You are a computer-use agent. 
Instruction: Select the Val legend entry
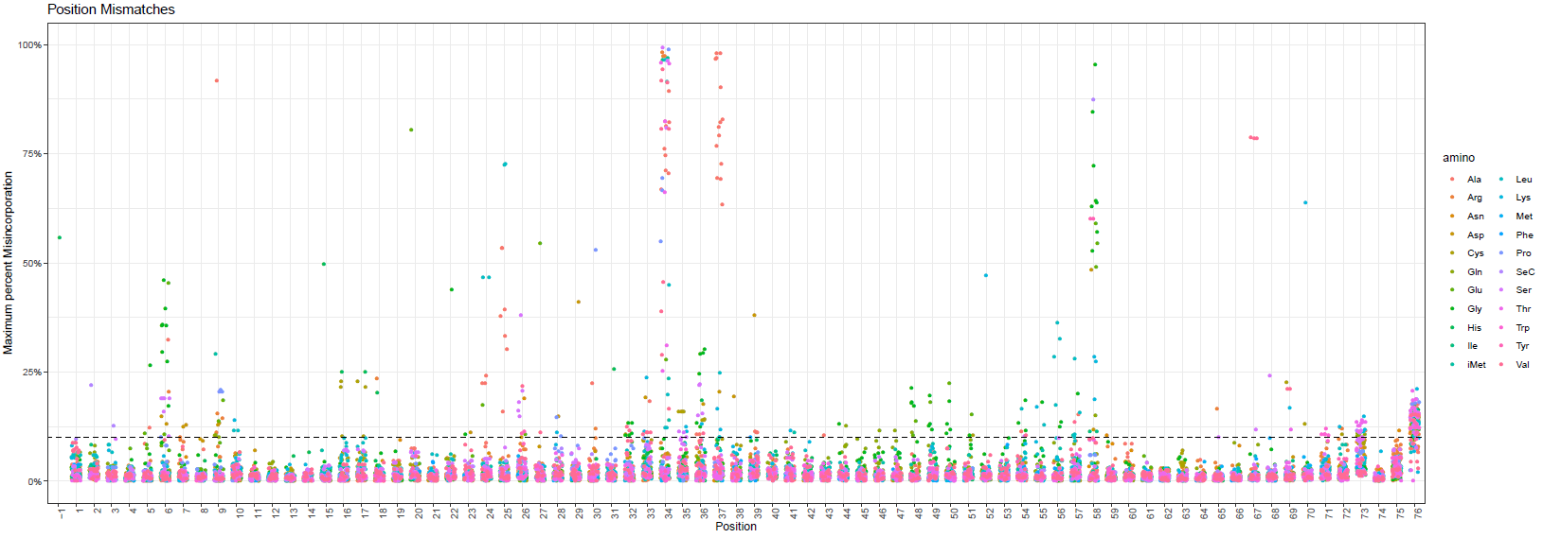(x=1522, y=365)
